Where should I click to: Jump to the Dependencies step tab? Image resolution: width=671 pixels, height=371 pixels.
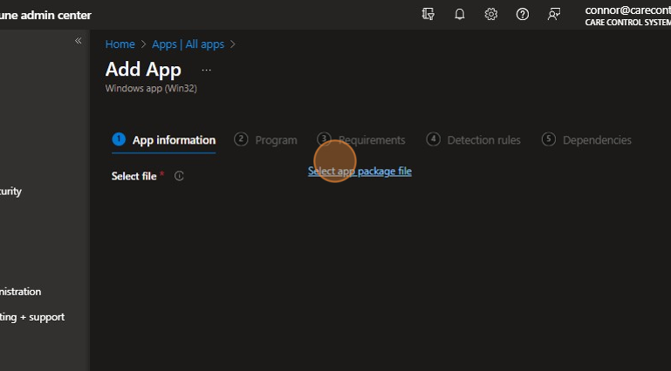coord(586,140)
